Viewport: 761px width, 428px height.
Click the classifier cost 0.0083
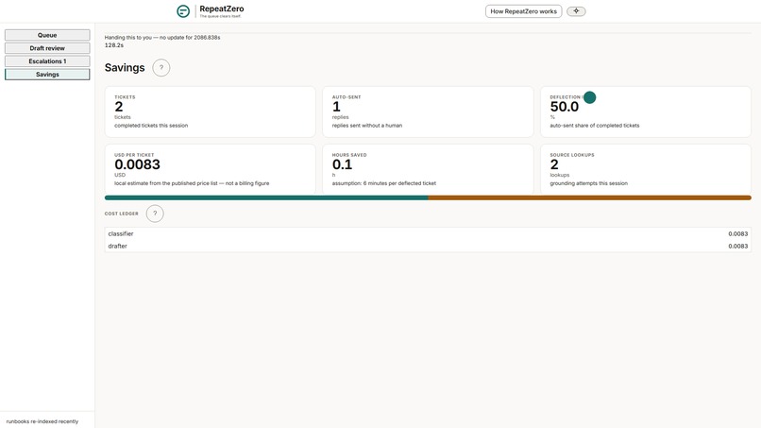pos(737,233)
